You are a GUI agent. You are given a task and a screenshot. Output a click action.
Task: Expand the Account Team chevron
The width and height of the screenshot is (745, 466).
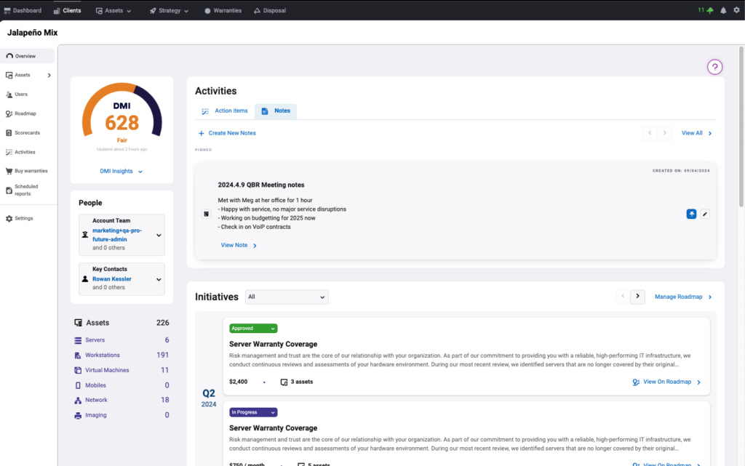[x=159, y=235]
